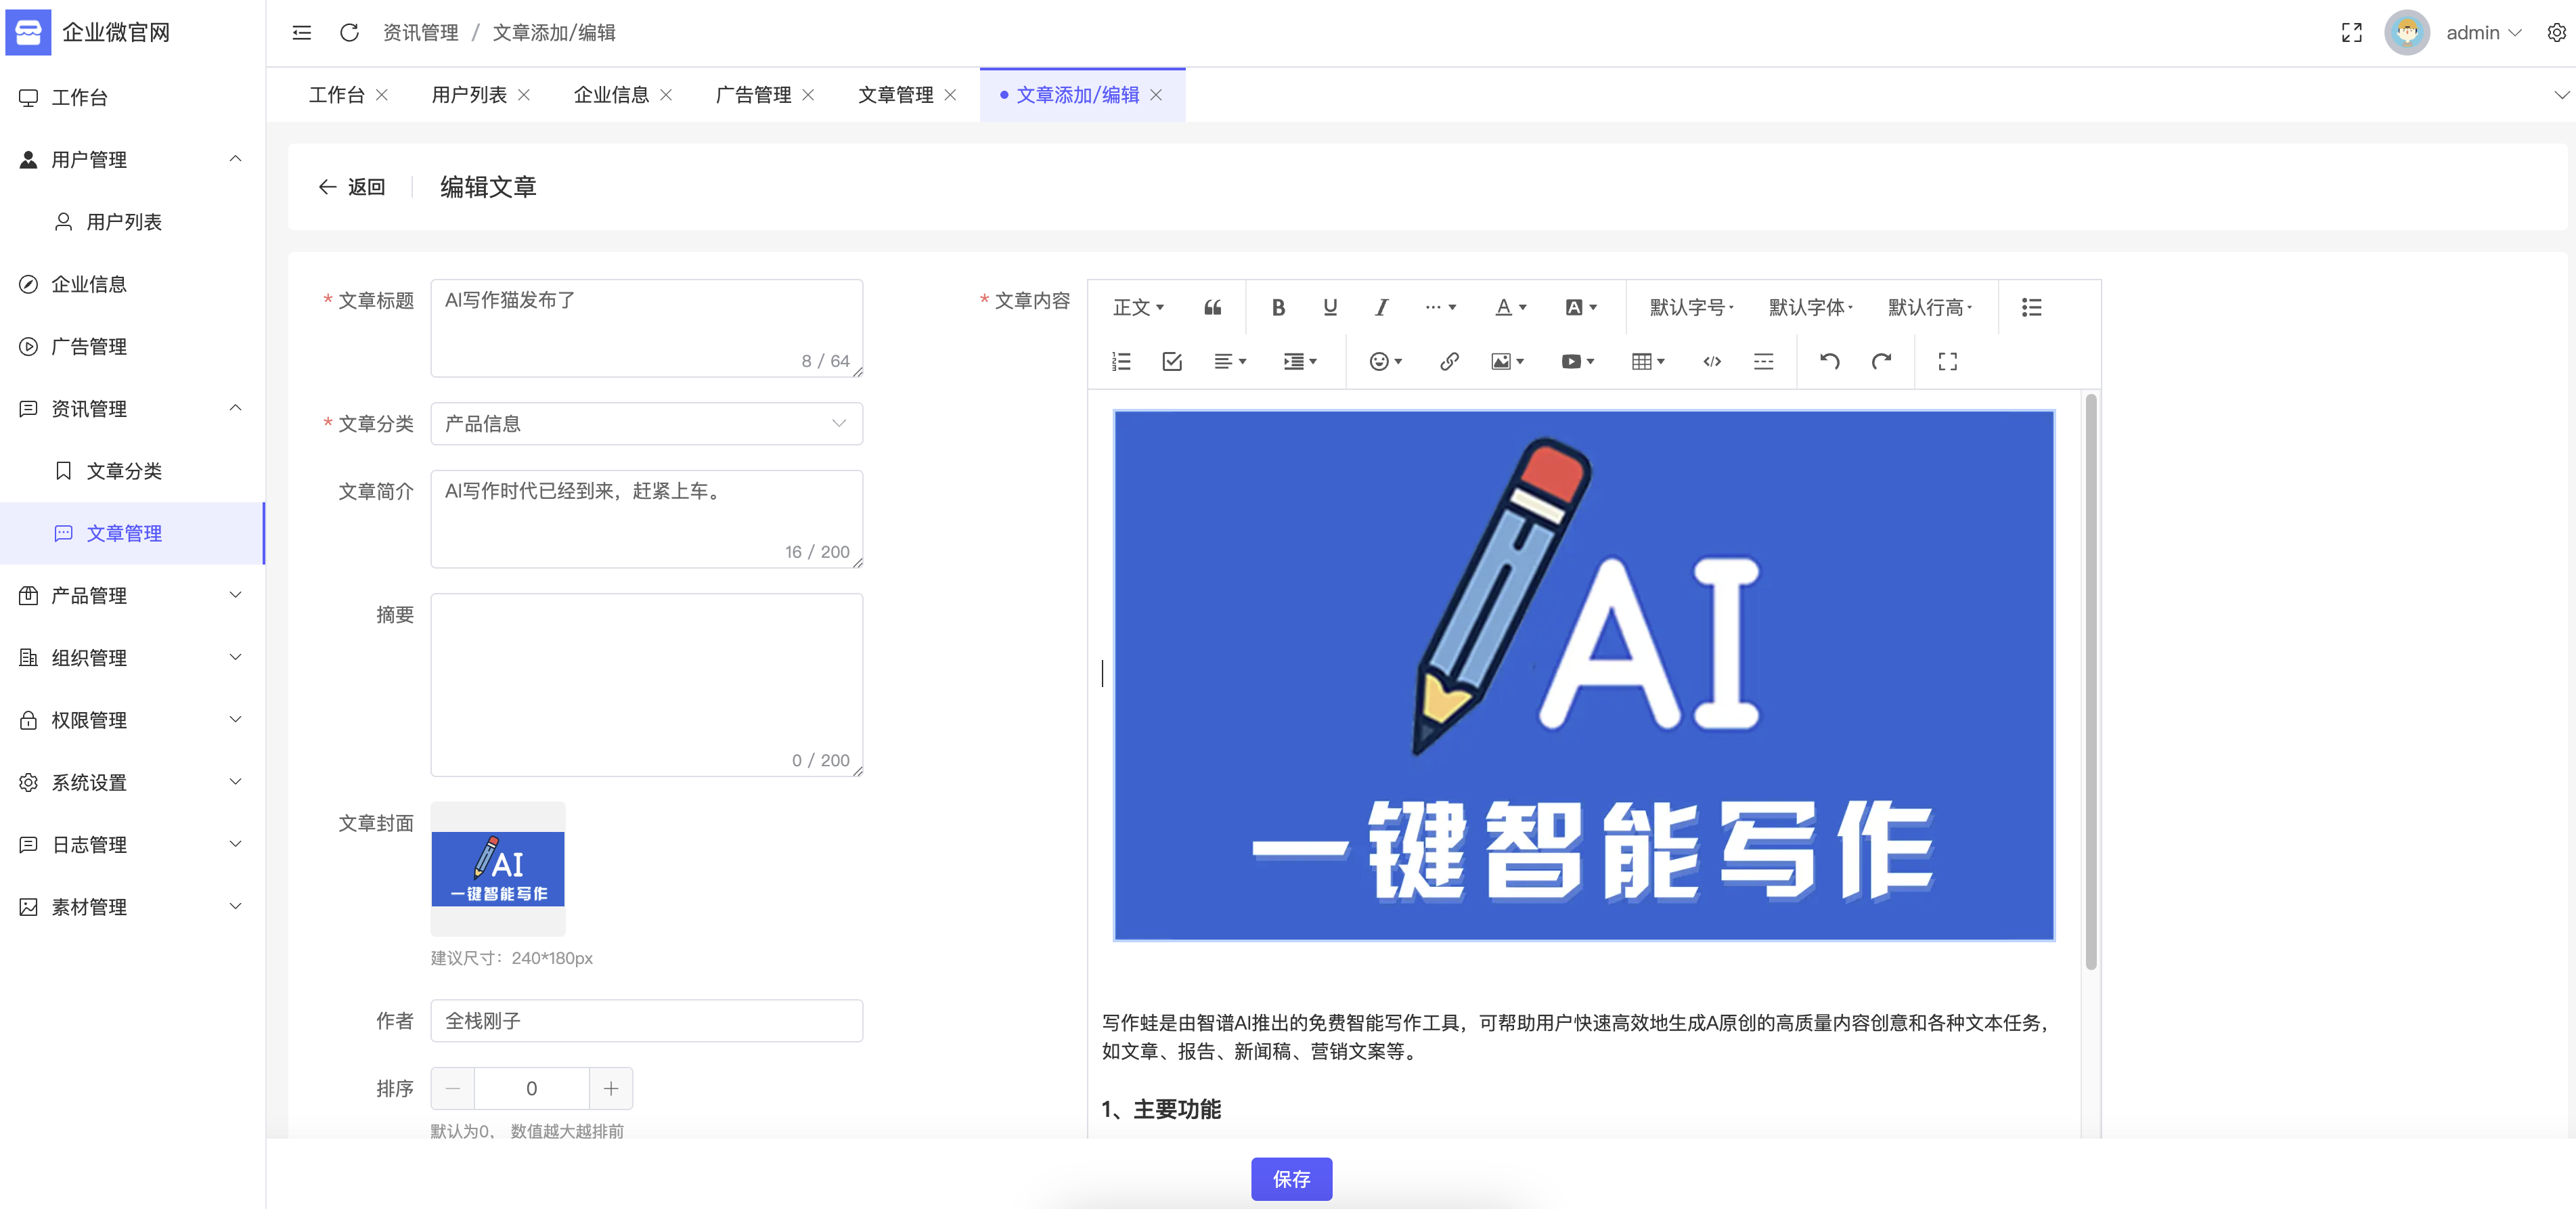Click the italic formatting icon
The height and width of the screenshot is (1209, 2576).
tap(1381, 308)
